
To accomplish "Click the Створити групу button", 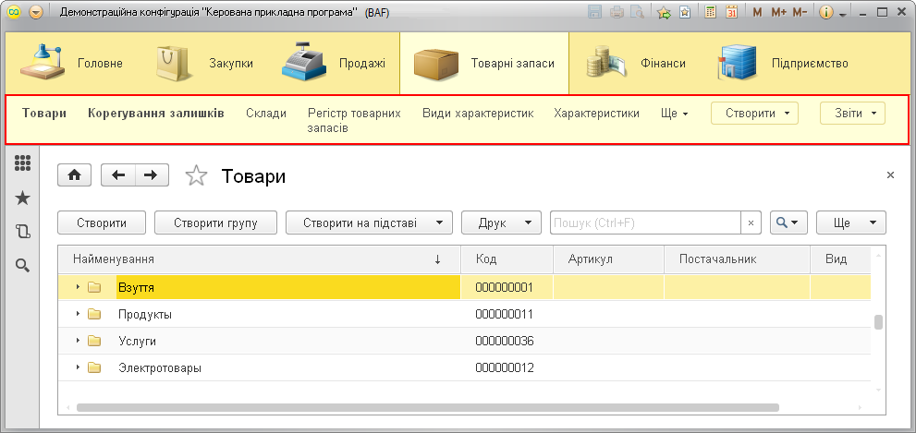I will point(215,223).
